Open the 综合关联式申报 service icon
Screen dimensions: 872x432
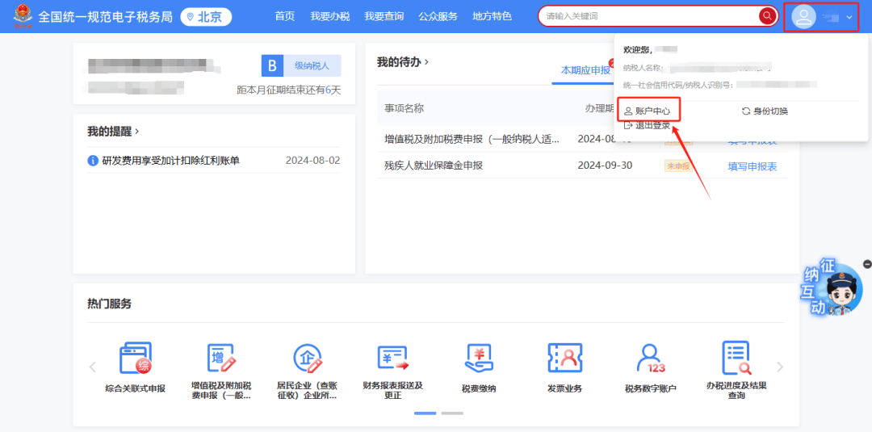(135, 358)
